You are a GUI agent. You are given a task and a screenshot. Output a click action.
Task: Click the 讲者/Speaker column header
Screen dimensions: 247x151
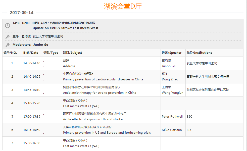(172, 53)
